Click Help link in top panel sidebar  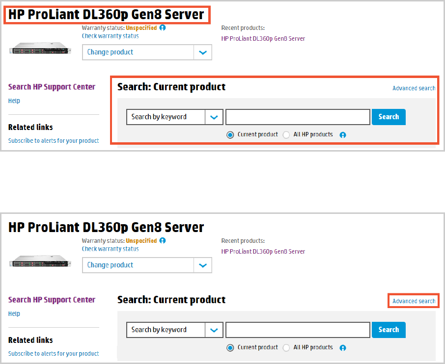(14, 101)
